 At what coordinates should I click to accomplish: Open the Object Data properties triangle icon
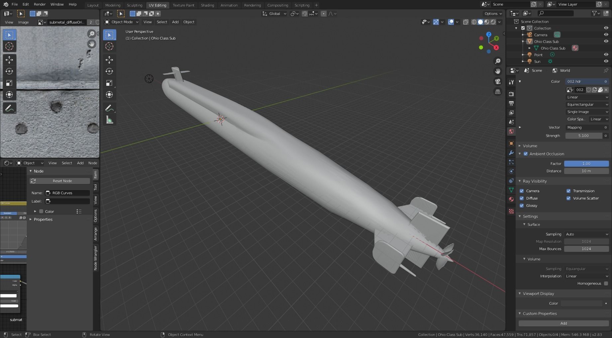pyautogui.click(x=511, y=190)
